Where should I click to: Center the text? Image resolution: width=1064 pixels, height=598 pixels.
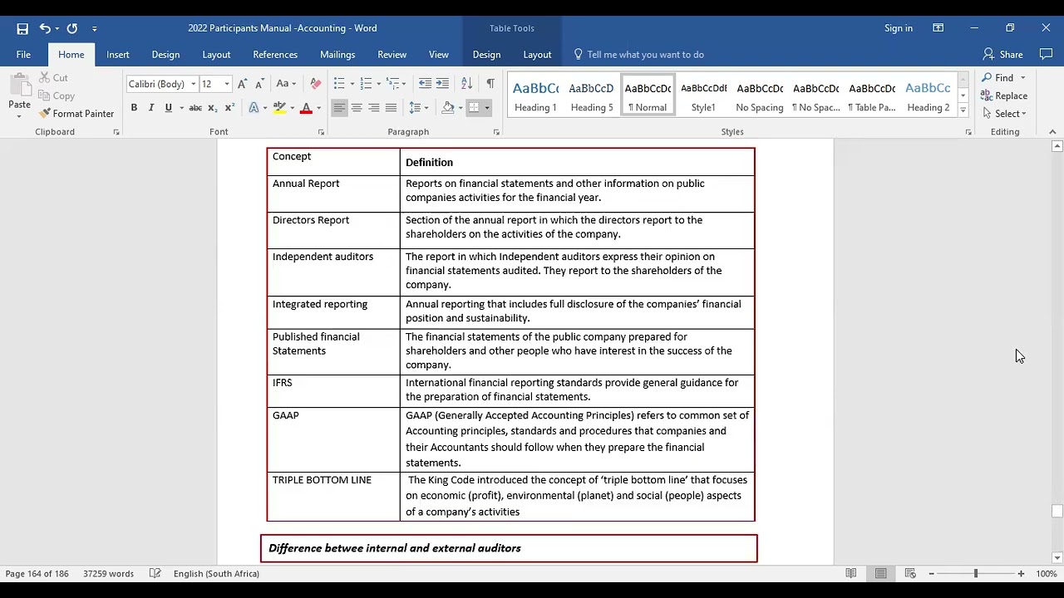pos(357,108)
